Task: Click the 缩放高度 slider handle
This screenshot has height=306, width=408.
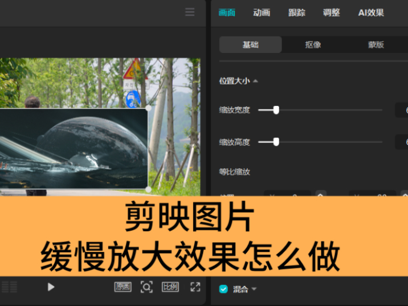Action: (x=276, y=142)
